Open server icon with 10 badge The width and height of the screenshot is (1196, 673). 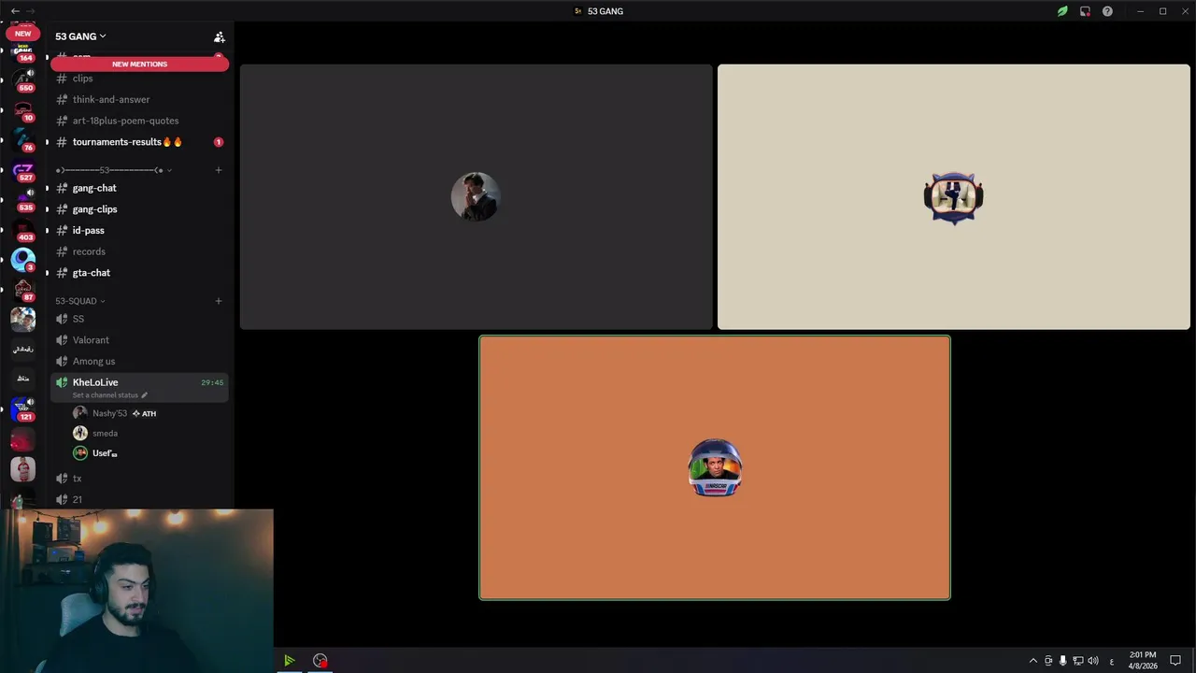22,110
